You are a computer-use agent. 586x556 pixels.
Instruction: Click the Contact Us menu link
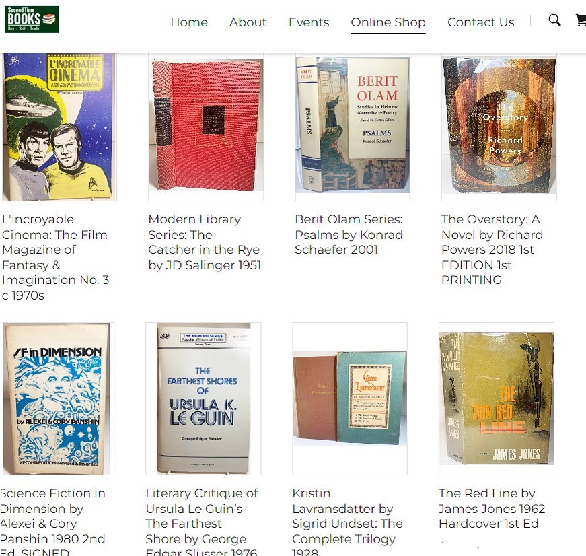point(480,22)
